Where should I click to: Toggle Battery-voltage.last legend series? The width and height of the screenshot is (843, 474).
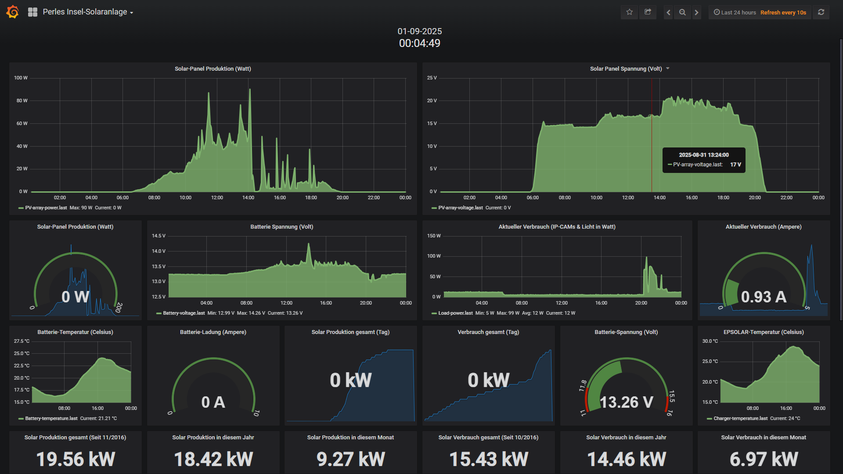point(184,313)
